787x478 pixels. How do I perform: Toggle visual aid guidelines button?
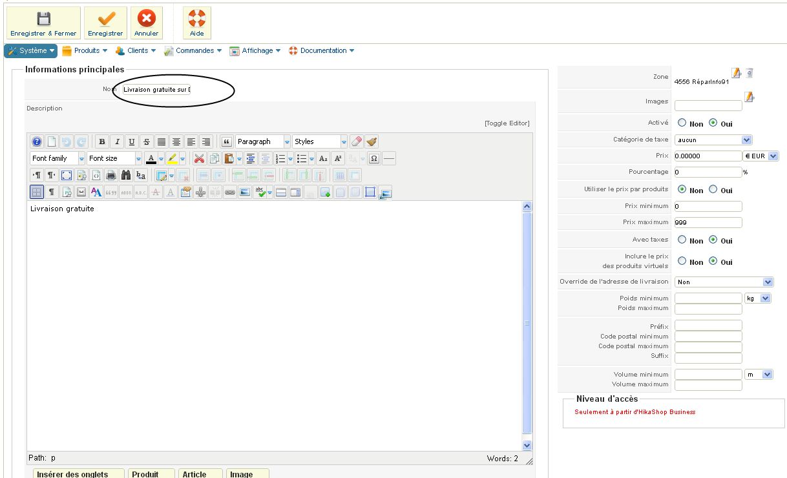pyautogui.click(x=37, y=192)
